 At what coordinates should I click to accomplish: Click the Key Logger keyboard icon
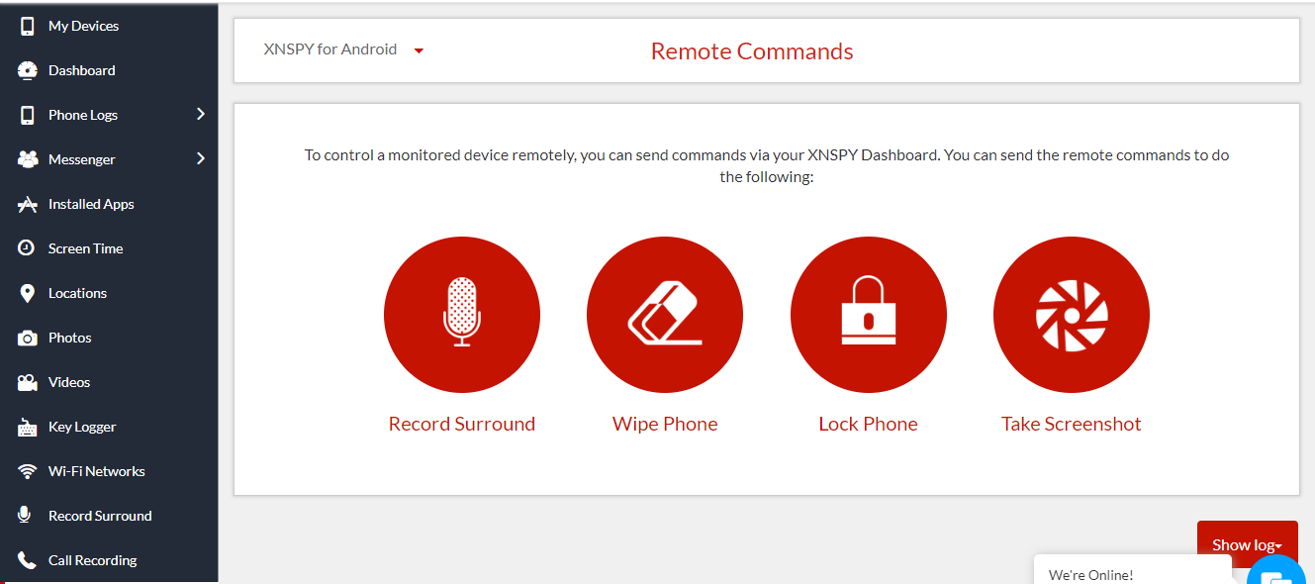(28, 428)
